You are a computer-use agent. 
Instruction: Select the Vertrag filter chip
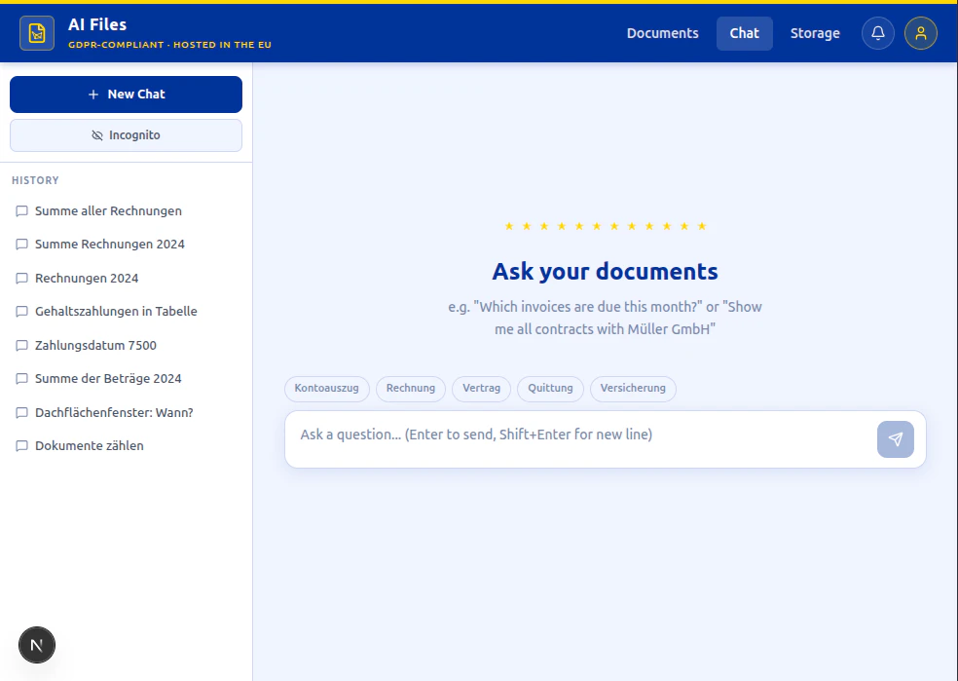[482, 388]
